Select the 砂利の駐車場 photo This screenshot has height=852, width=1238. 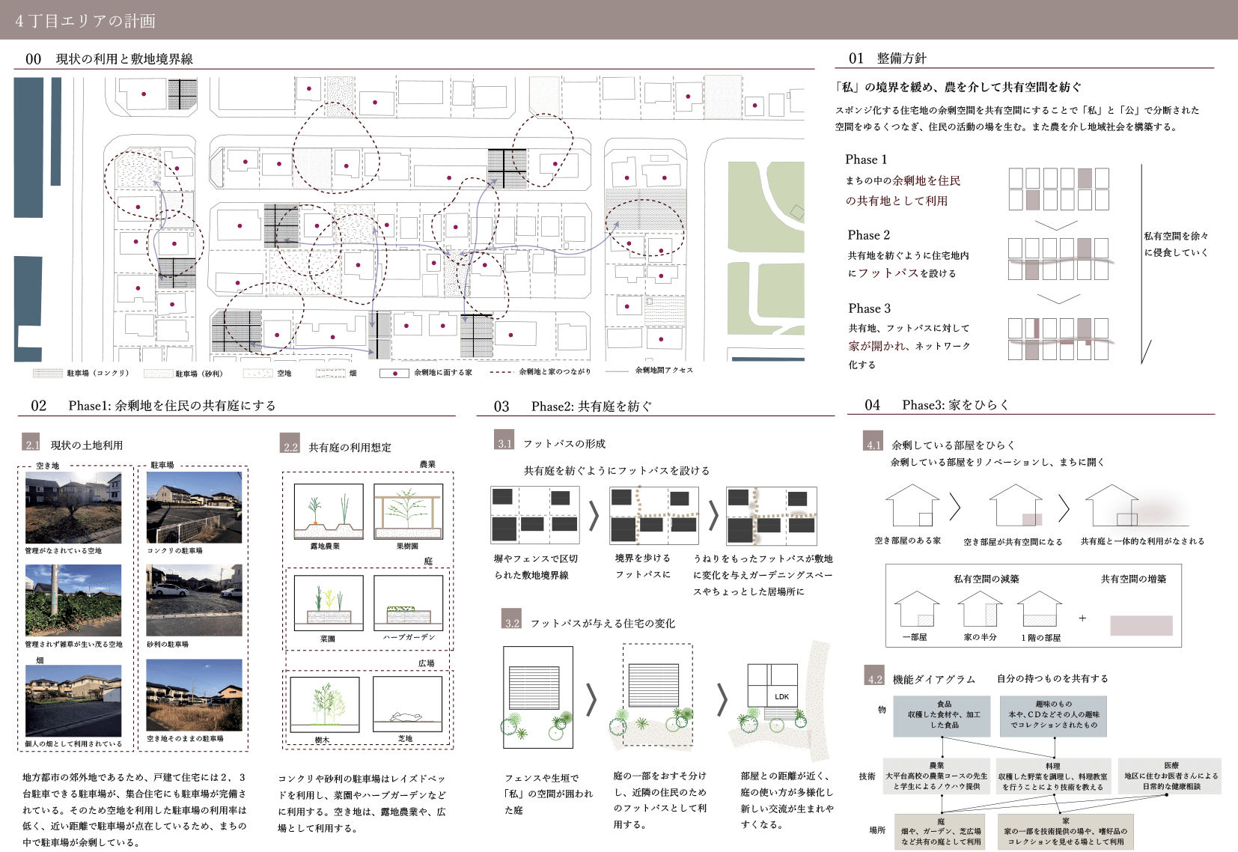[195, 600]
